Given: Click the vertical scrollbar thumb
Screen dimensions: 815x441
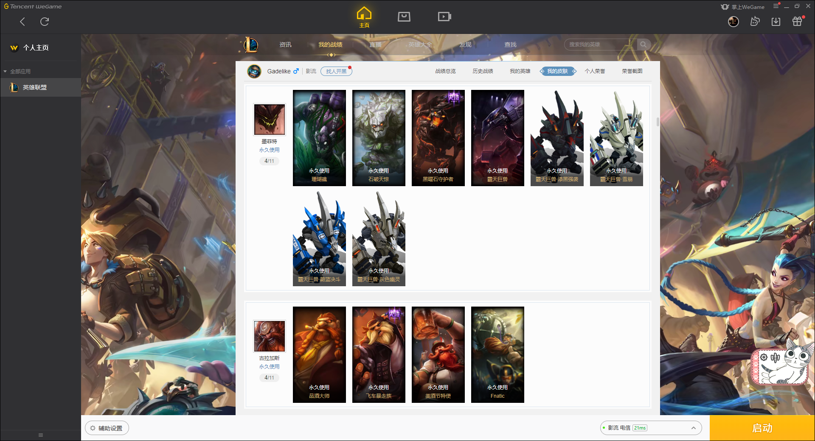Looking at the screenshot, I should tap(658, 122).
